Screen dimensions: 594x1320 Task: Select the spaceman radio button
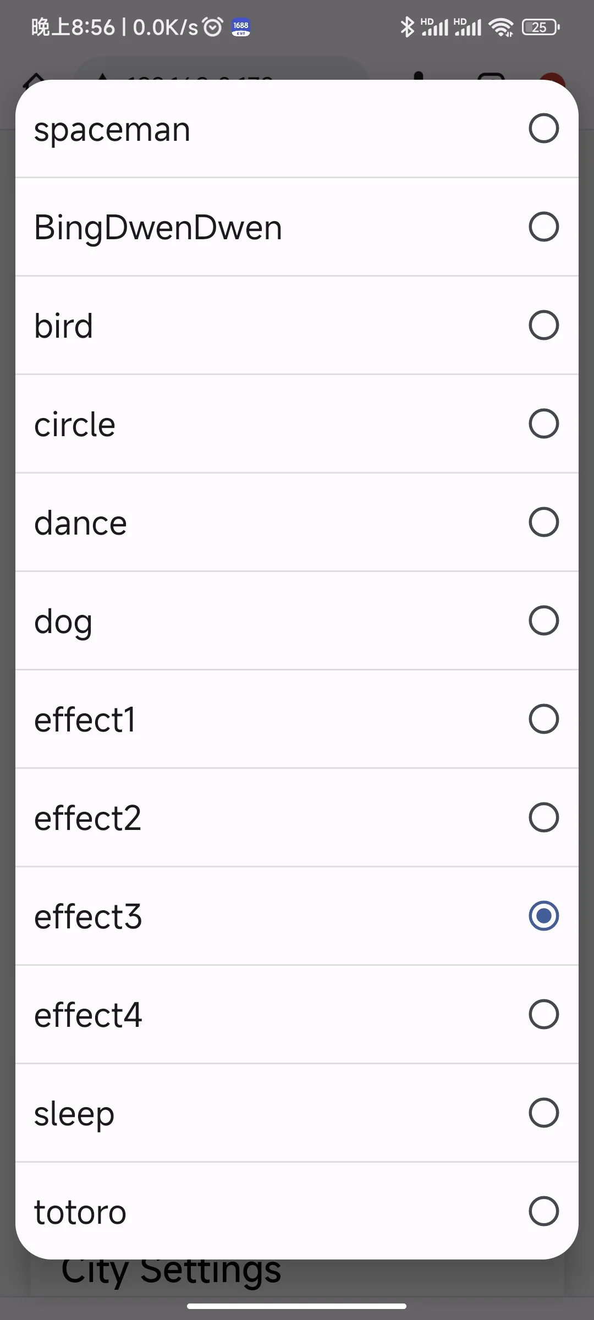[543, 129]
